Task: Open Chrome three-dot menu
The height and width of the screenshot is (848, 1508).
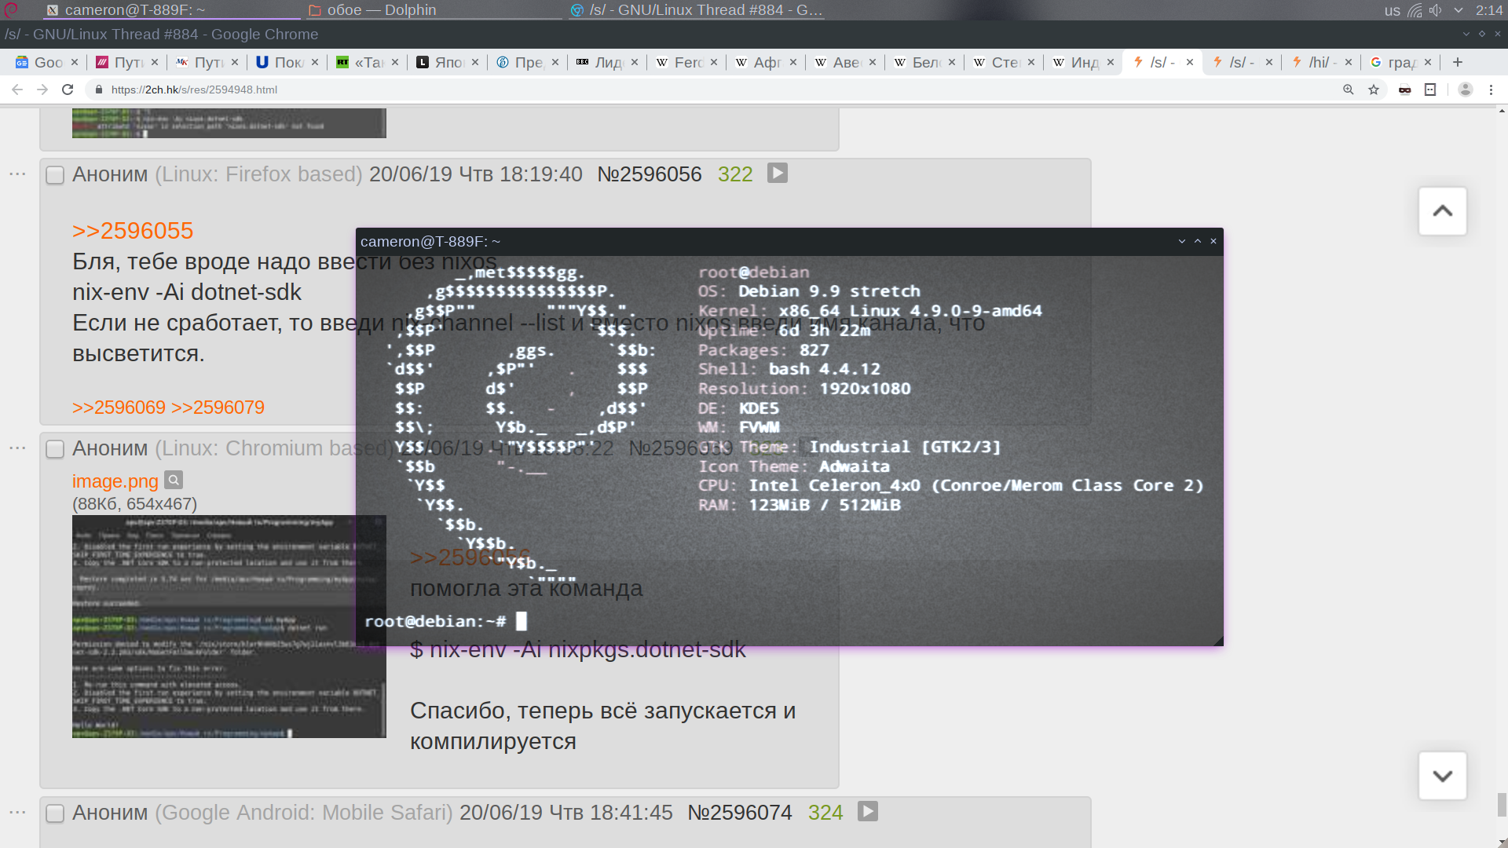Action: pyautogui.click(x=1491, y=90)
